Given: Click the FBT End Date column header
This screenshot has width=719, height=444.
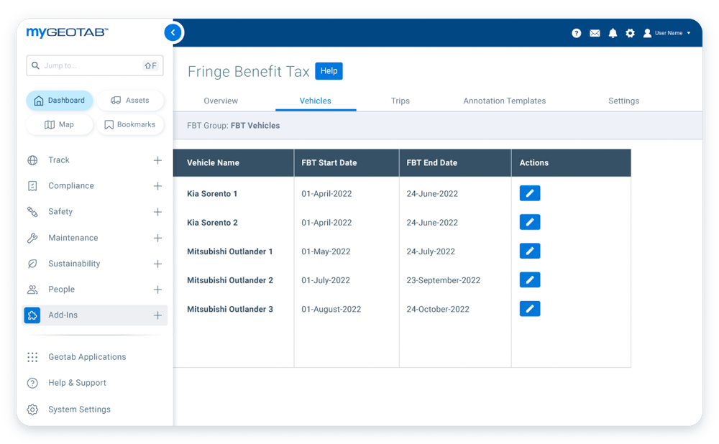Looking at the screenshot, I should [455, 162].
